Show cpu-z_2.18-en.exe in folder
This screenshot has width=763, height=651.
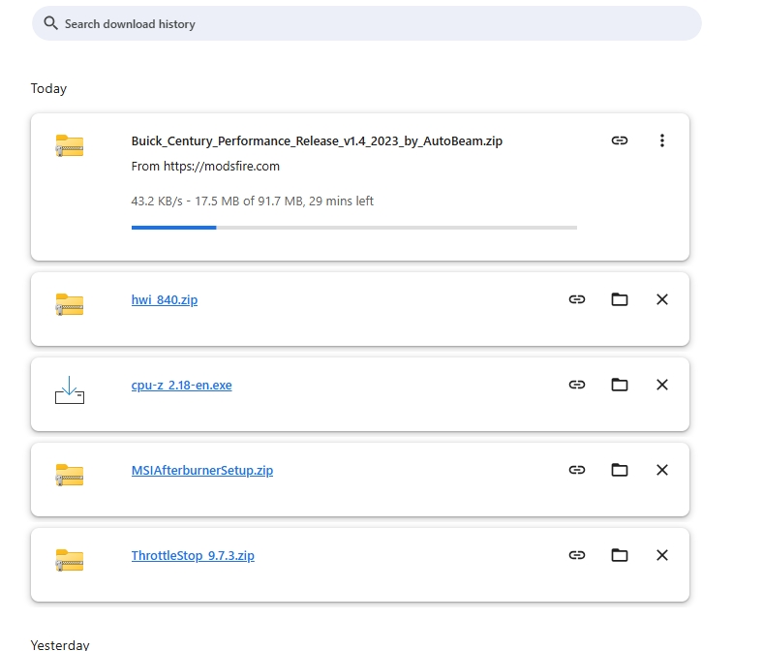click(x=620, y=385)
